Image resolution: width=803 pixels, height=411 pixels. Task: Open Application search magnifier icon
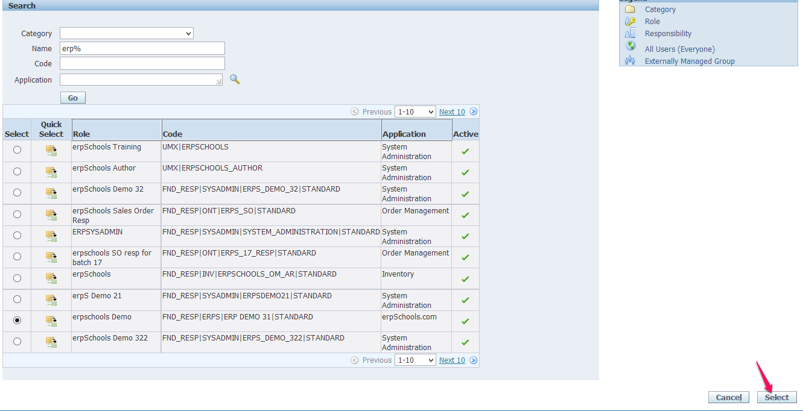(x=235, y=80)
